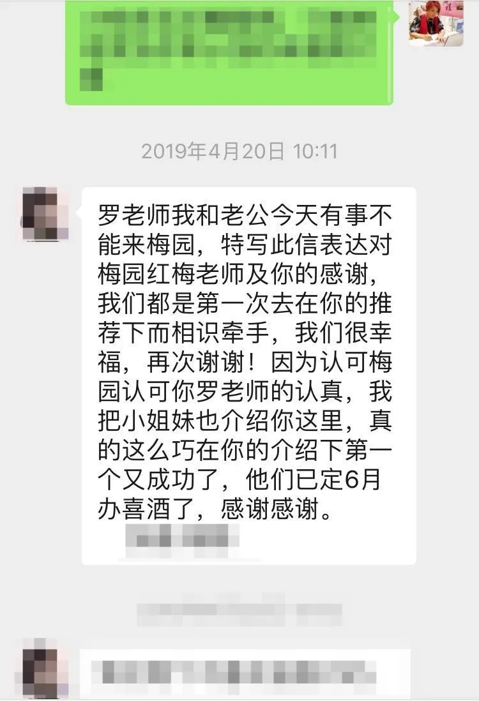Click the text line 办喜酒了，感谢感谢。

[215, 508]
